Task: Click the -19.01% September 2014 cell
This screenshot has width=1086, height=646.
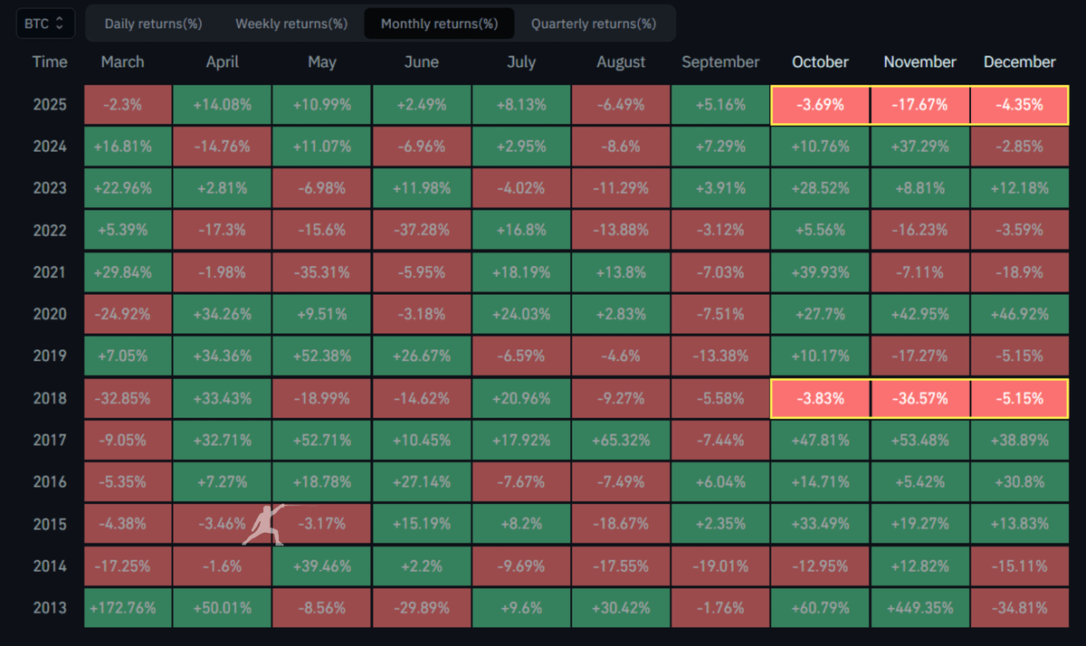Action: [720, 565]
